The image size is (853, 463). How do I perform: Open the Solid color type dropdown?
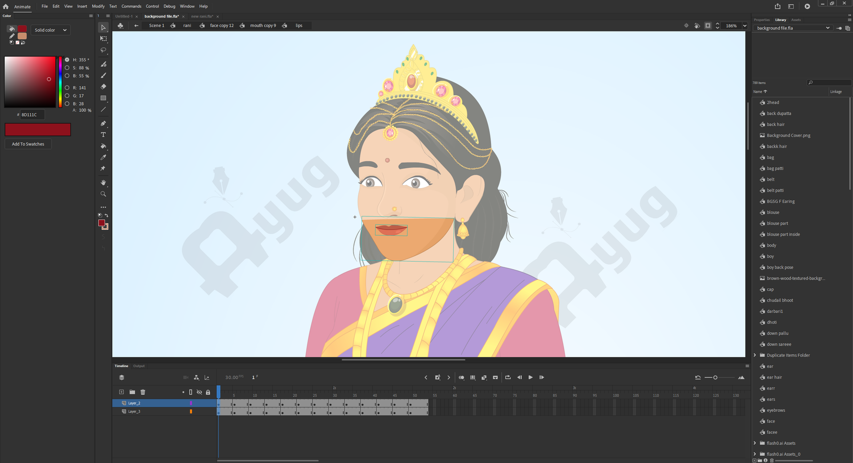click(51, 30)
